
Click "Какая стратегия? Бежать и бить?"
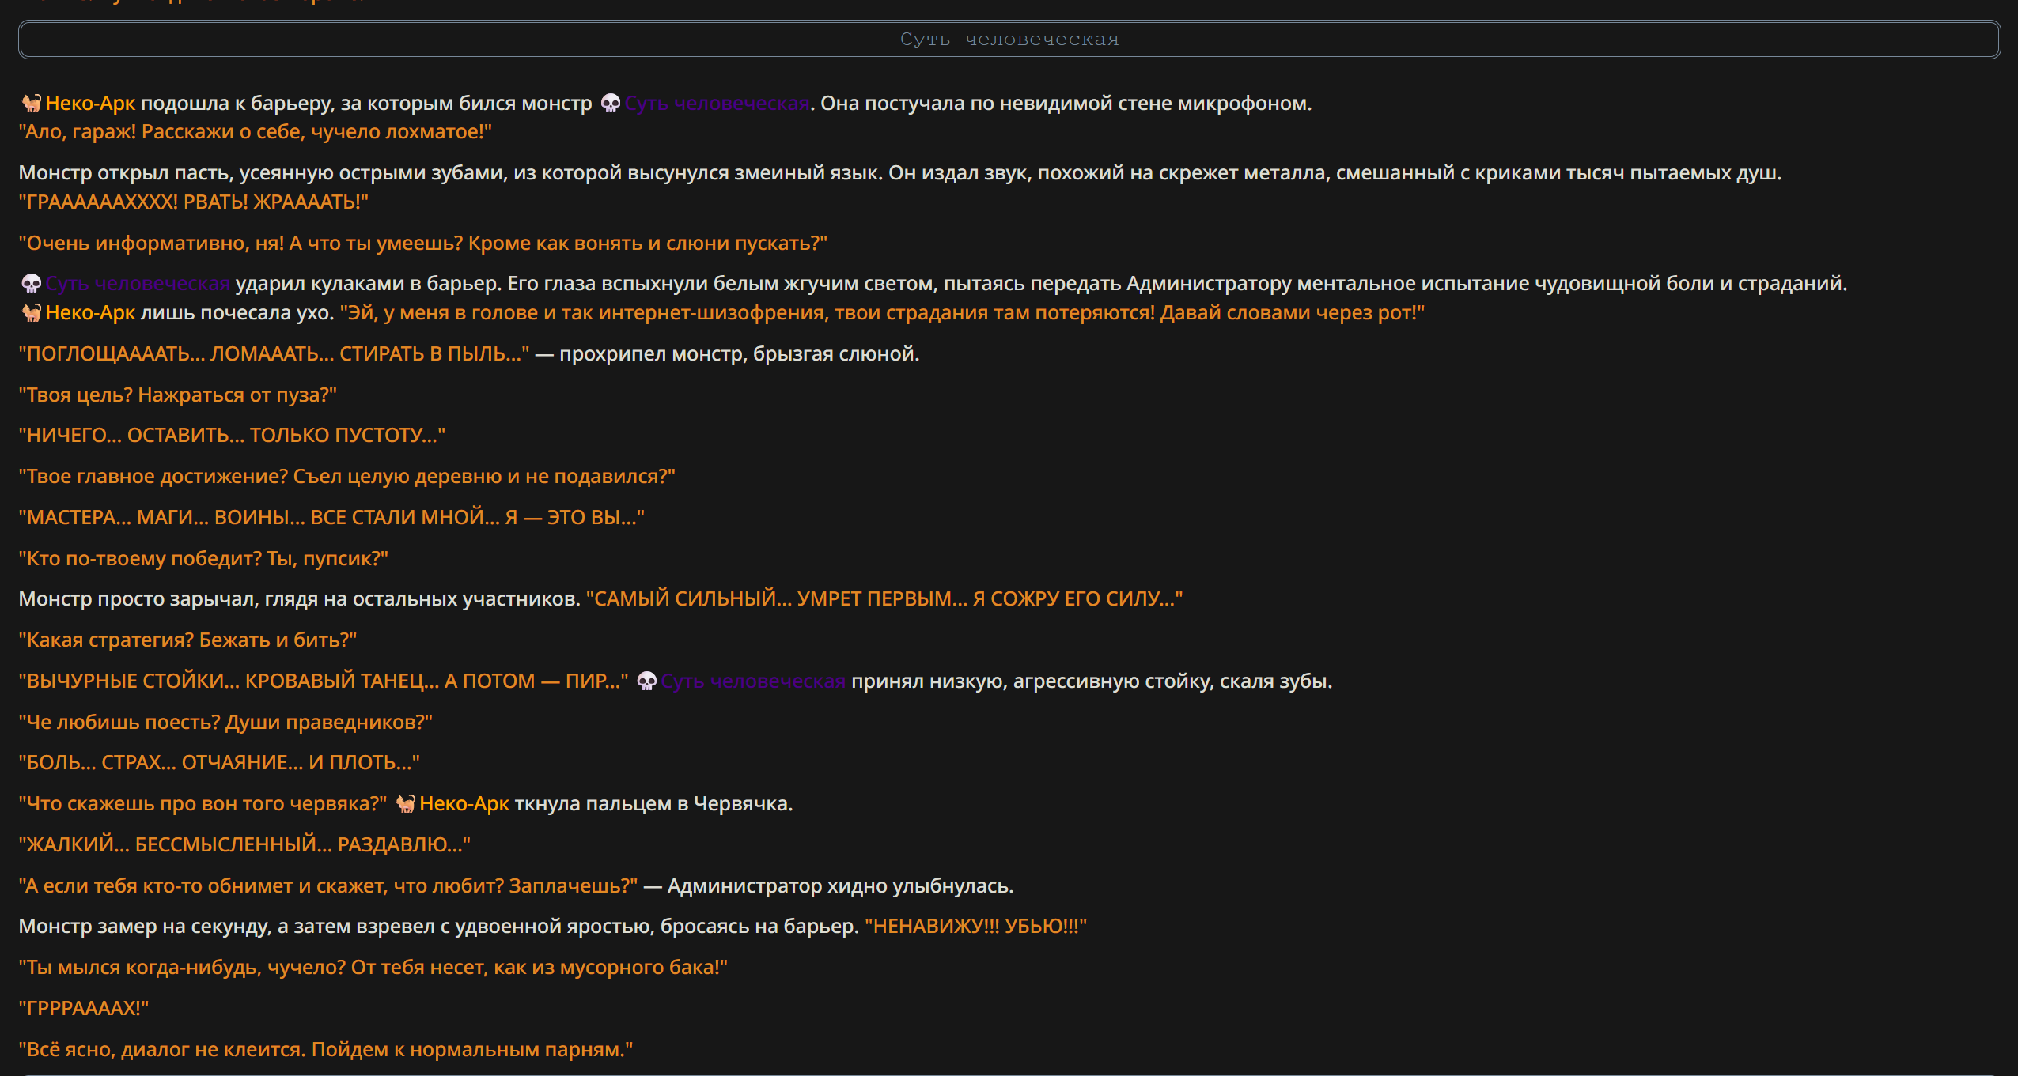(x=188, y=640)
